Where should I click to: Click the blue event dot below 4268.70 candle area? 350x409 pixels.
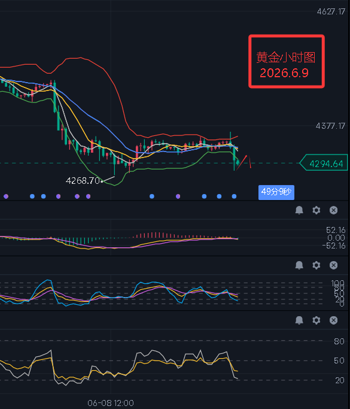[x=152, y=196]
